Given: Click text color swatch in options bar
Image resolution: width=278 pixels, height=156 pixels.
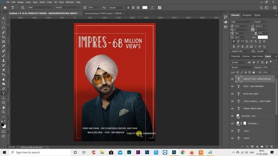Looking at the screenshot, I should coord(145,8).
